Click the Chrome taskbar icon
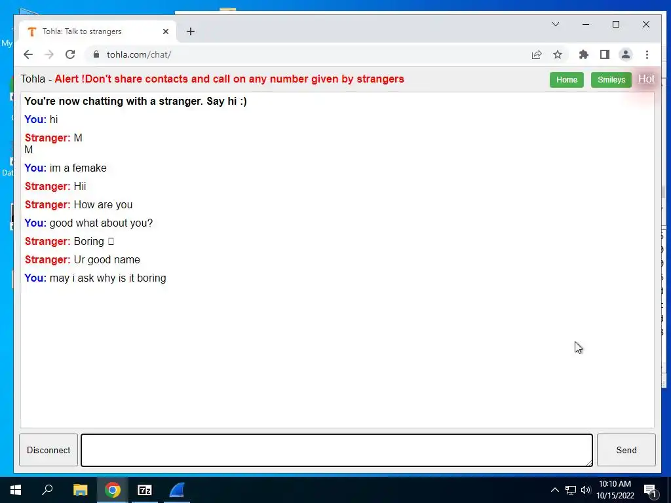 113,490
